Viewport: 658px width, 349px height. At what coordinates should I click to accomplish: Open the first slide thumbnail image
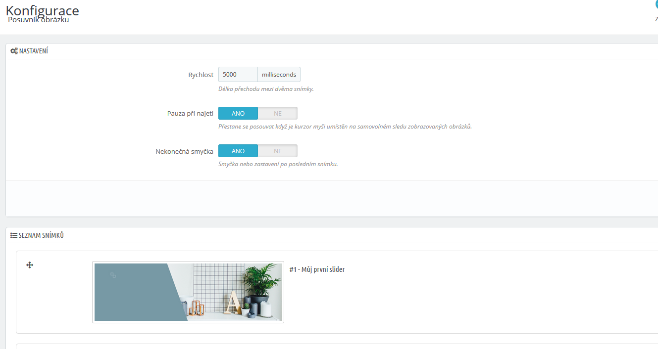pyautogui.click(x=188, y=292)
